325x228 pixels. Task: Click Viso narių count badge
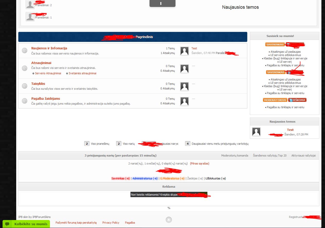(x=119, y=144)
